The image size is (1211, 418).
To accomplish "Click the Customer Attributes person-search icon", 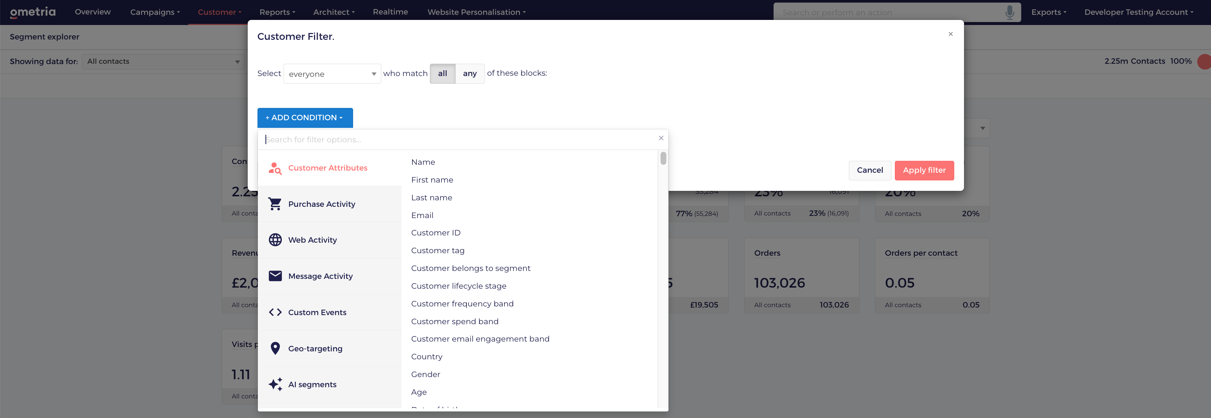I will tap(275, 168).
